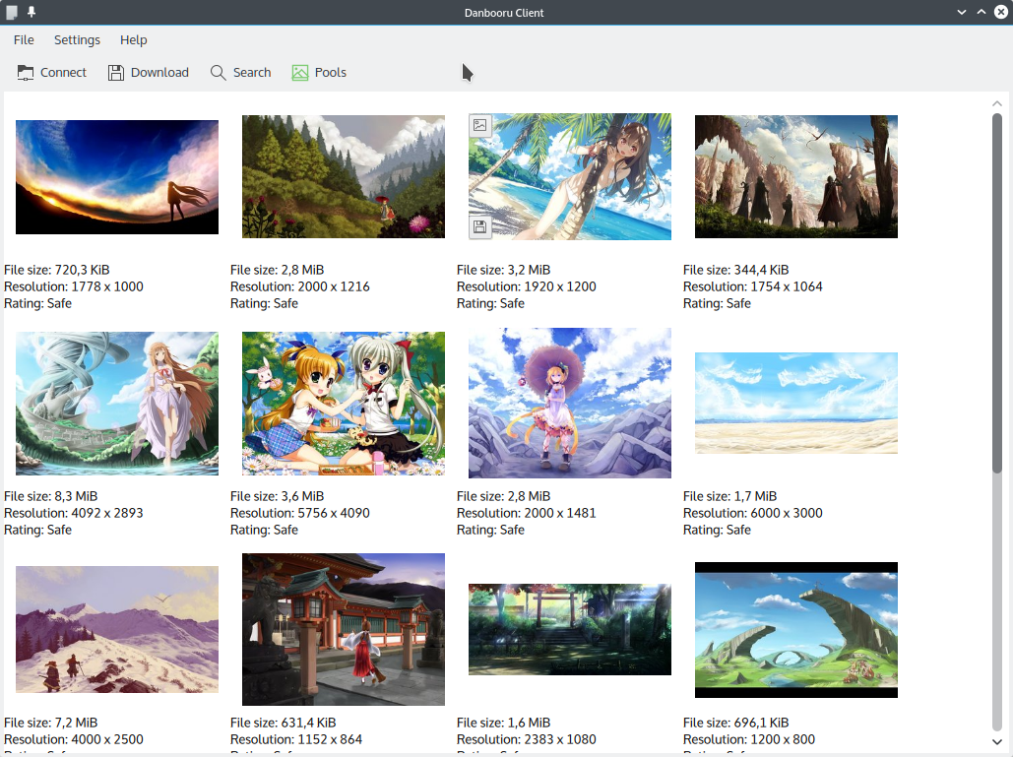Select the forest hillside 2000 x 1216 thumbnail
This screenshot has width=1013, height=757.
point(344,177)
